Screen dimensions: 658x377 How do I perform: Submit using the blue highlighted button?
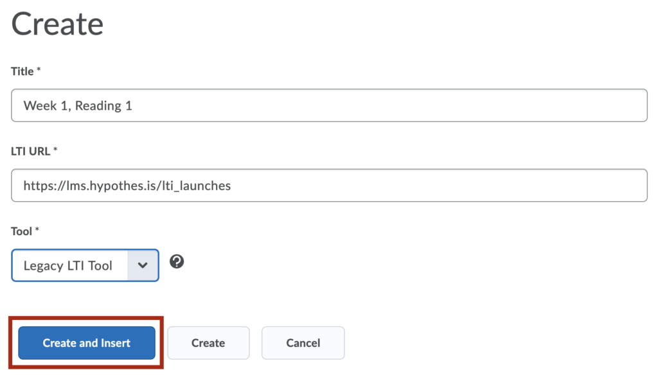87,343
